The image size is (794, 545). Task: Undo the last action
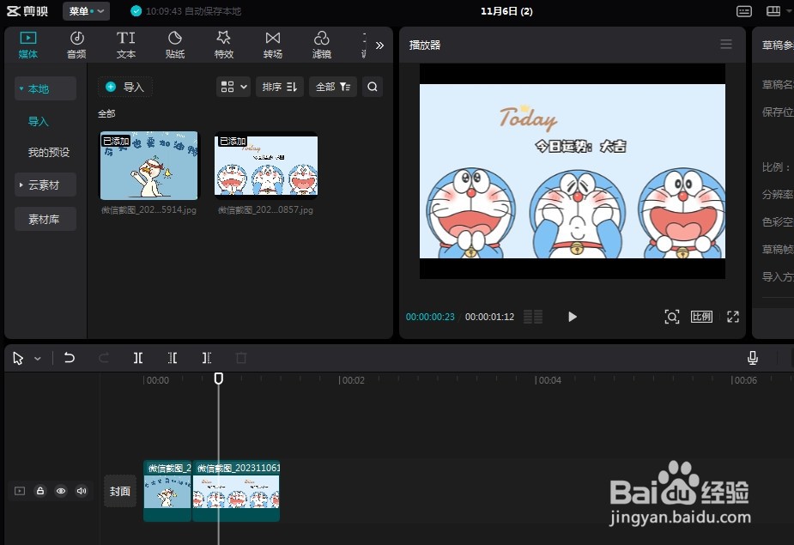70,358
